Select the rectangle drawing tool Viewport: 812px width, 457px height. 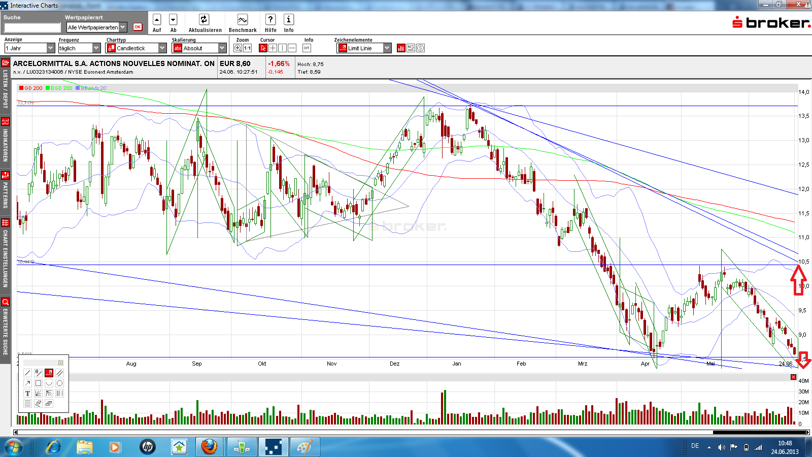(38, 383)
